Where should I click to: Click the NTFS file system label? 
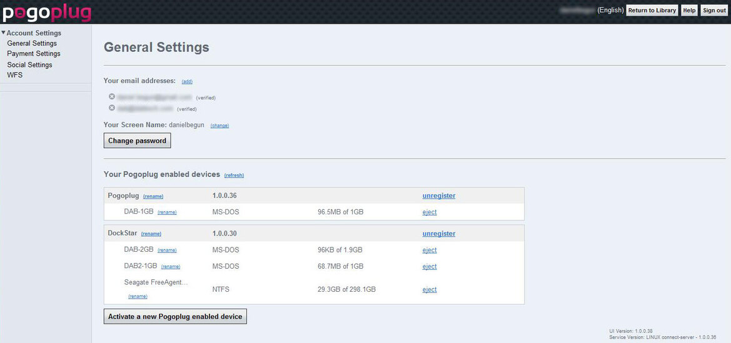[x=221, y=289]
